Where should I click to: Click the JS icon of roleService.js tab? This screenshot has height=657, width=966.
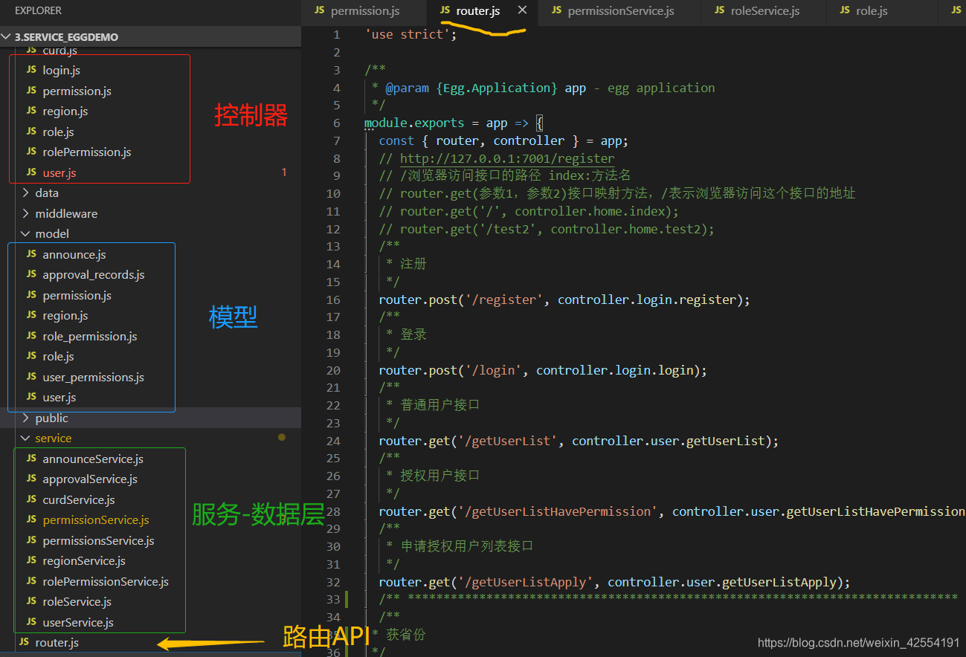(x=719, y=10)
